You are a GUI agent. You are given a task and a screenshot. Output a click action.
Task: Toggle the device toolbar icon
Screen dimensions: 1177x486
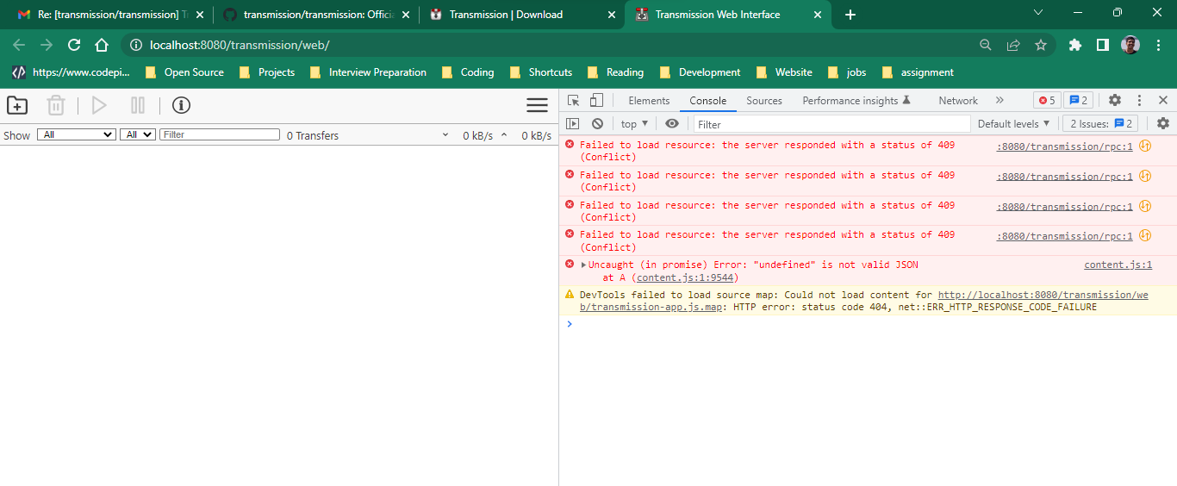click(596, 100)
